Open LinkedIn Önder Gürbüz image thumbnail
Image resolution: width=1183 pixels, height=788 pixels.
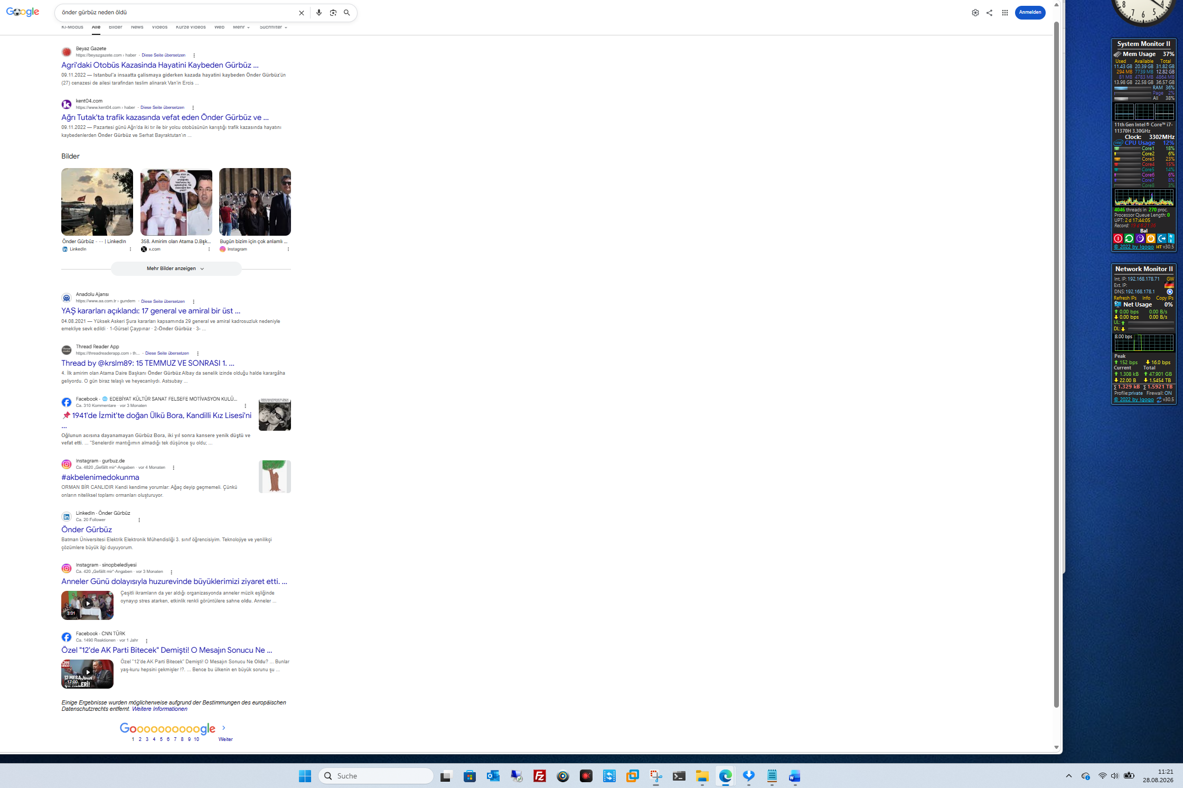point(97,202)
